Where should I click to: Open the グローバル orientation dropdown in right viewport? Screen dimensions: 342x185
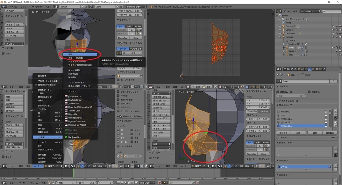point(245,166)
